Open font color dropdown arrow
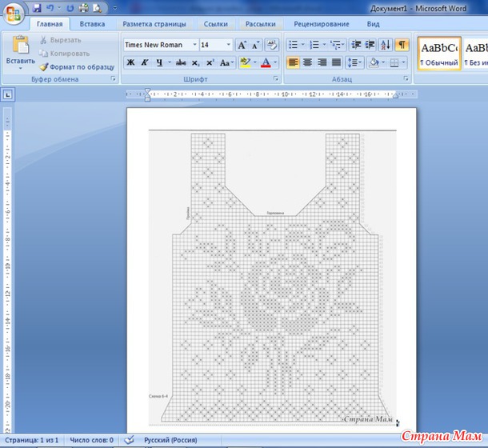The height and width of the screenshot is (448, 488). tap(275, 62)
